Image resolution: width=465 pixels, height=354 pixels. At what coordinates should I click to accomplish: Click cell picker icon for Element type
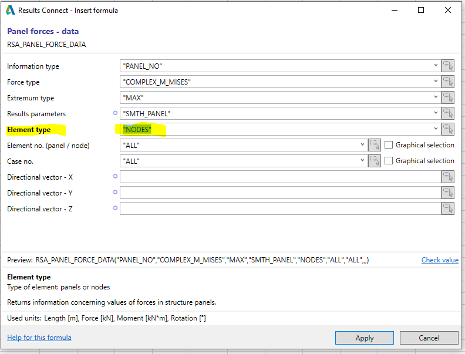coord(447,129)
